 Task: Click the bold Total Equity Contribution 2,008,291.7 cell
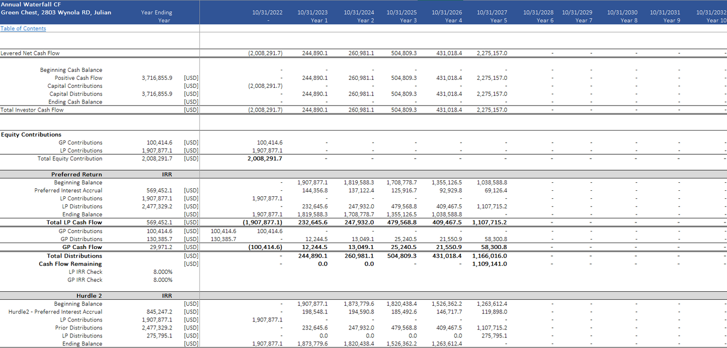[265, 159]
